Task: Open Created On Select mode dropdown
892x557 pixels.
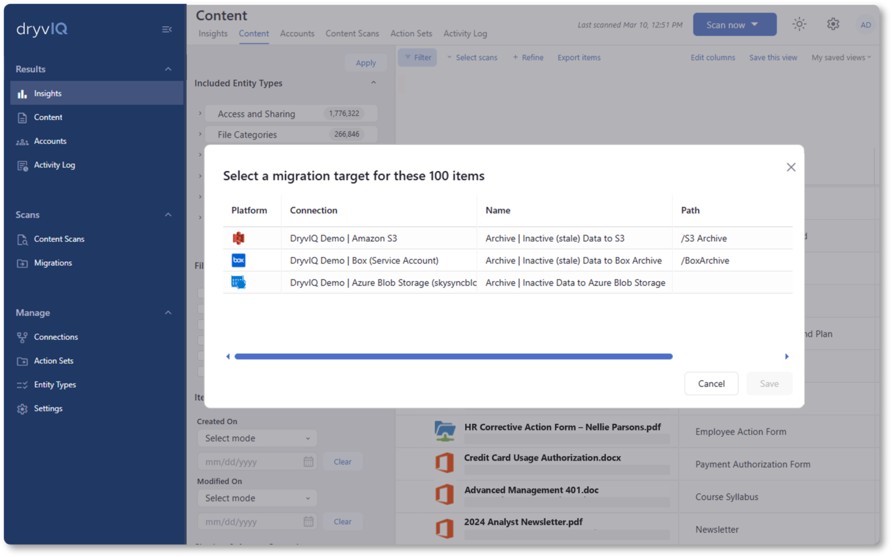Action: [257, 438]
